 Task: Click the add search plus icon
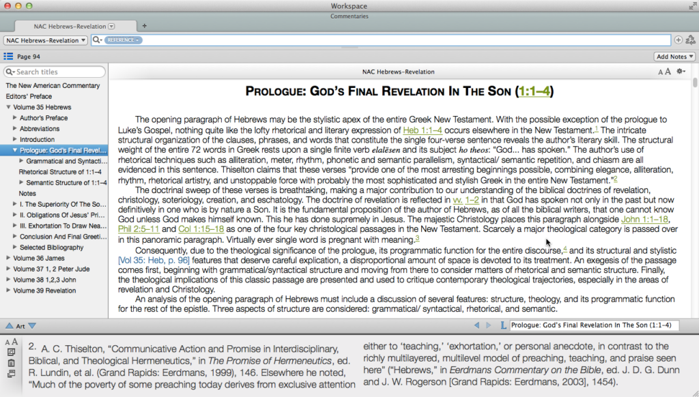pos(678,40)
